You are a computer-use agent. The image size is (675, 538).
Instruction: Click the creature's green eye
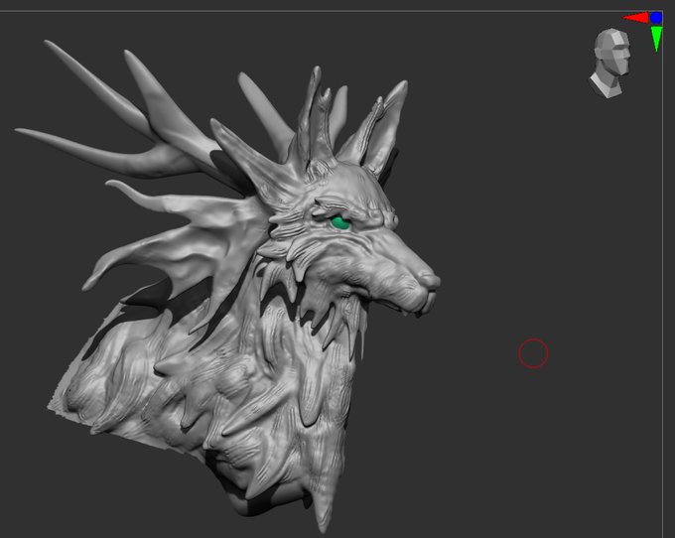340,222
